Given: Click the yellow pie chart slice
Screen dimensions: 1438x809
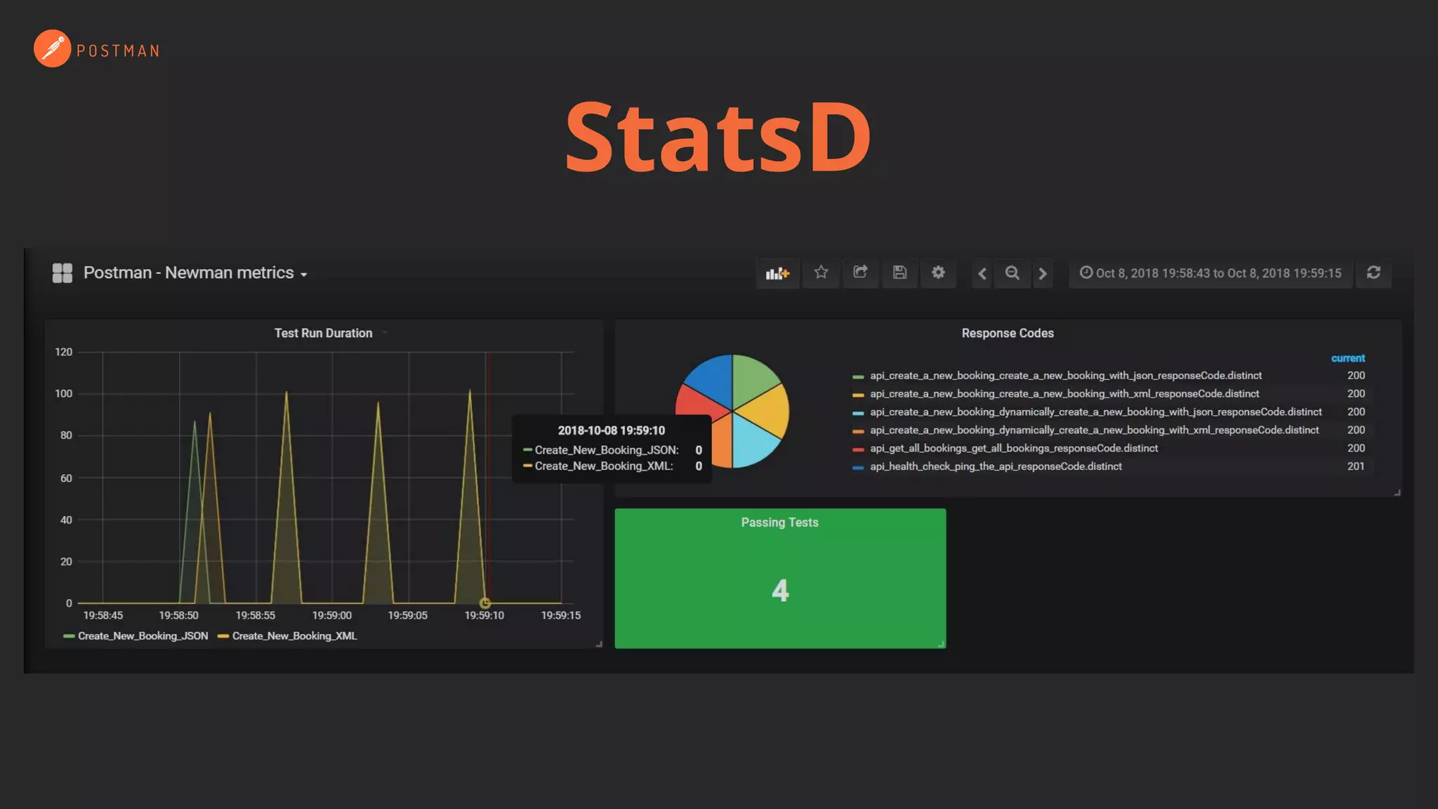Looking at the screenshot, I should pos(767,412).
